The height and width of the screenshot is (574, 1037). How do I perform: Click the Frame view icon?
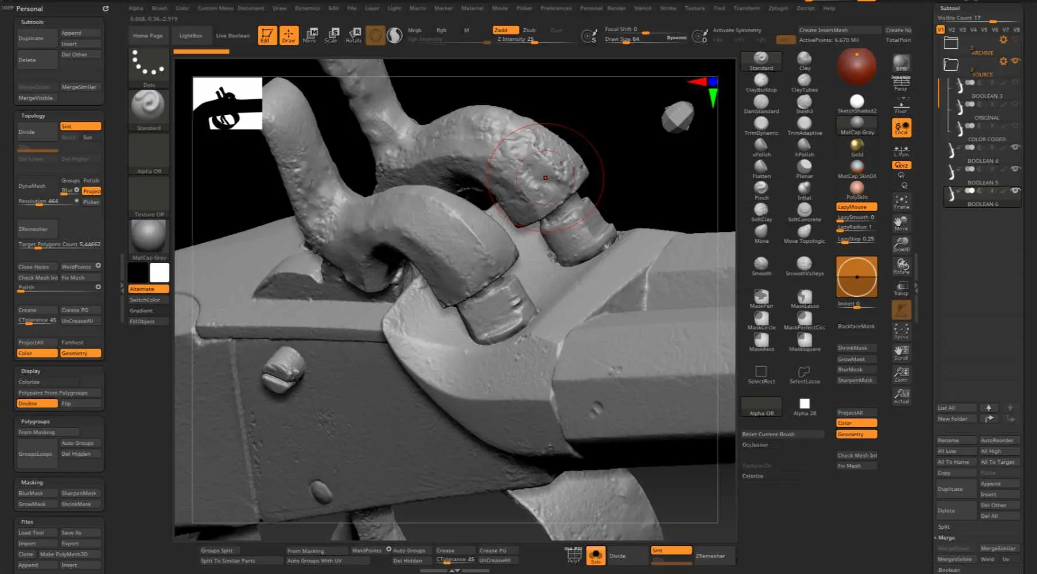pyautogui.click(x=901, y=201)
